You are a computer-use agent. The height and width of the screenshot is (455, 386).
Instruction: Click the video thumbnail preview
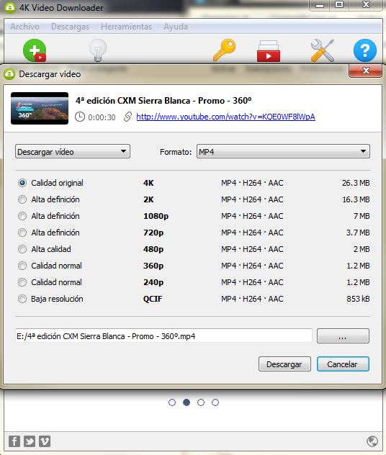(40, 108)
